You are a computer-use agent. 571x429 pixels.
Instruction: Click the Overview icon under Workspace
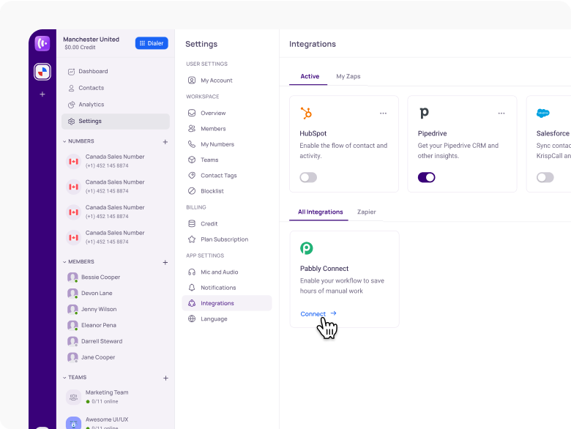(192, 113)
